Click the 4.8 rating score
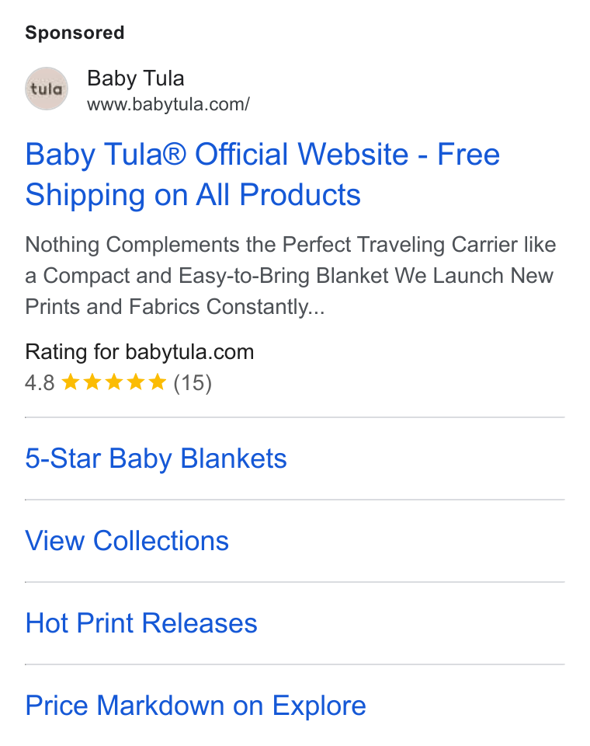590x746 pixels. click(40, 382)
